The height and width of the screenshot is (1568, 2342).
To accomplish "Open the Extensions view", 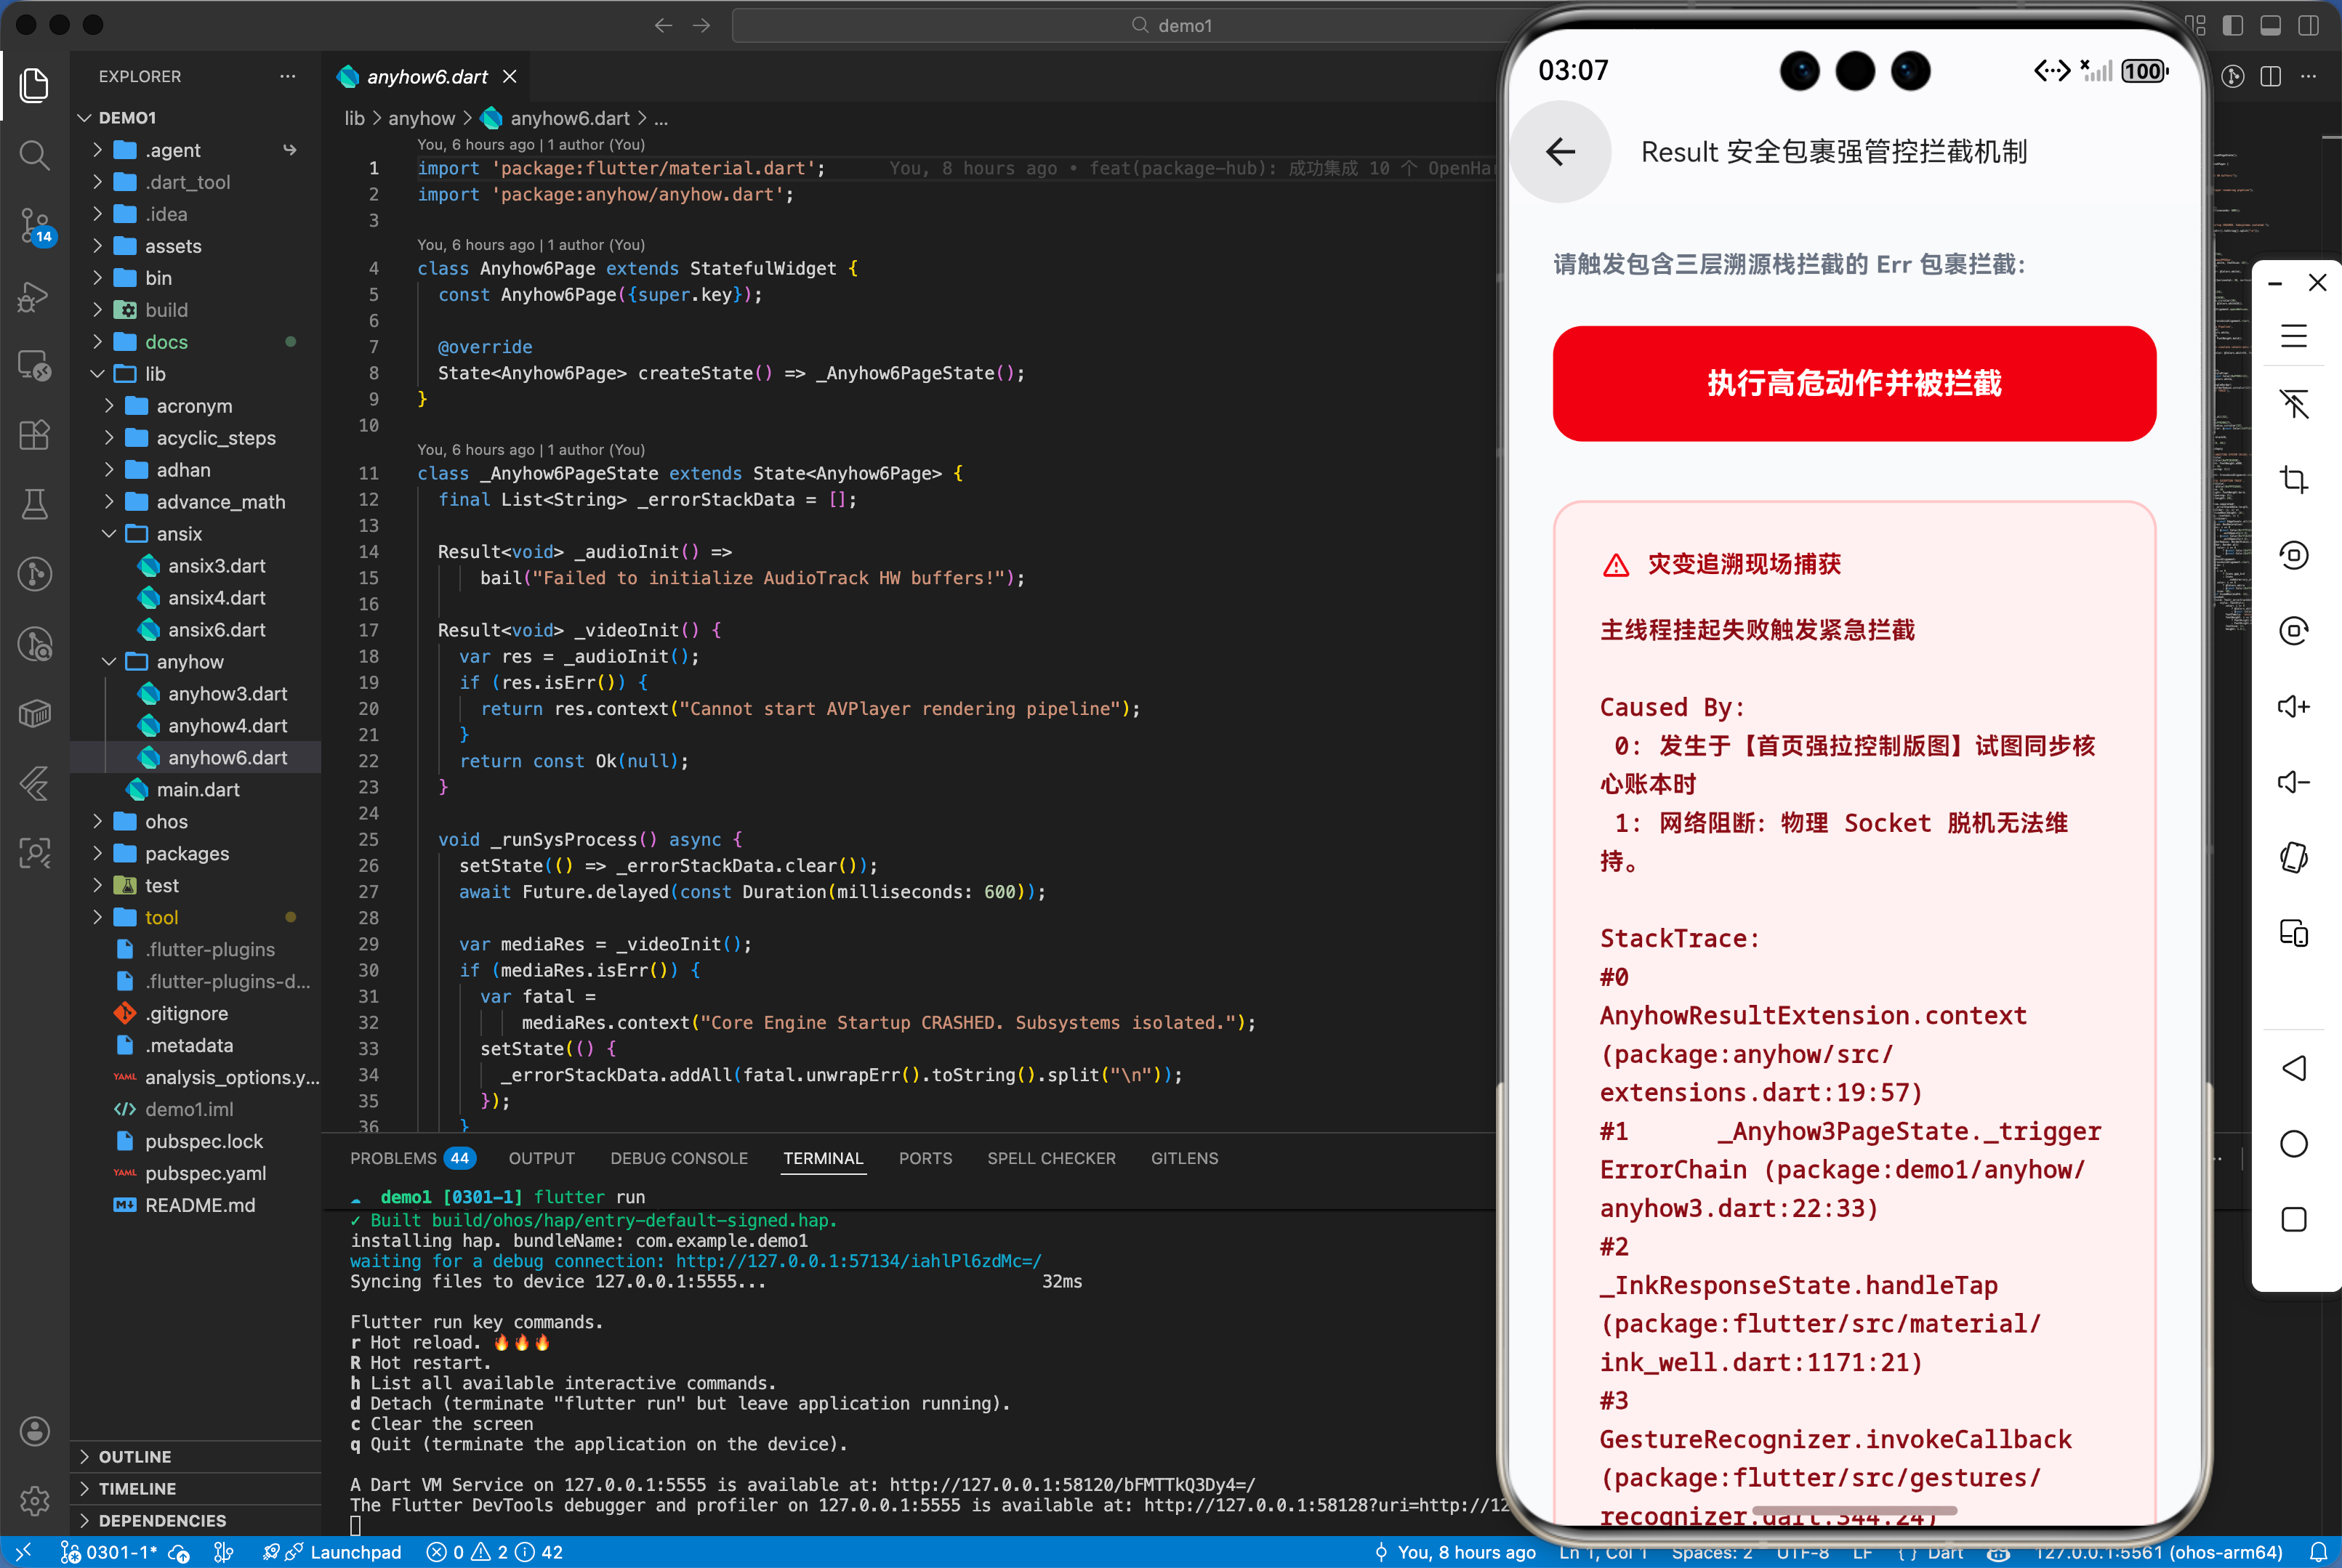I will 34,435.
